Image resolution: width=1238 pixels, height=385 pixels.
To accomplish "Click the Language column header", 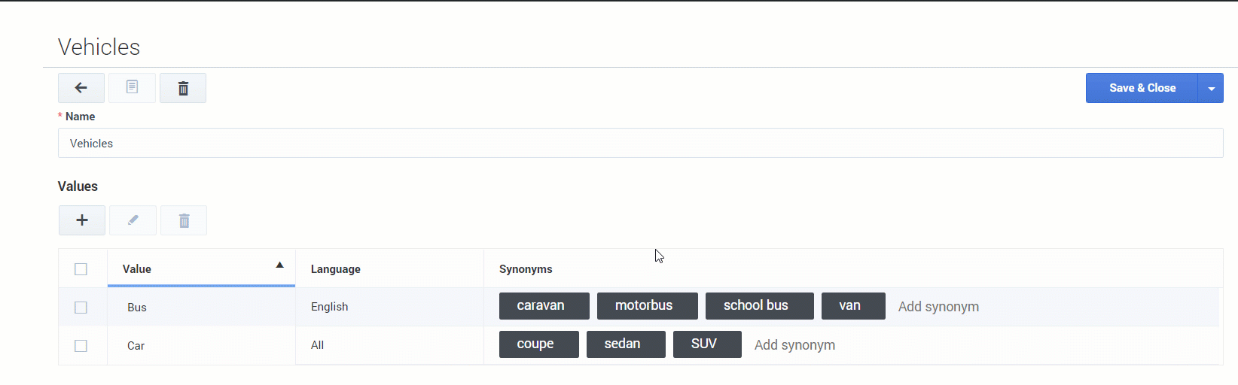I will click(336, 269).
